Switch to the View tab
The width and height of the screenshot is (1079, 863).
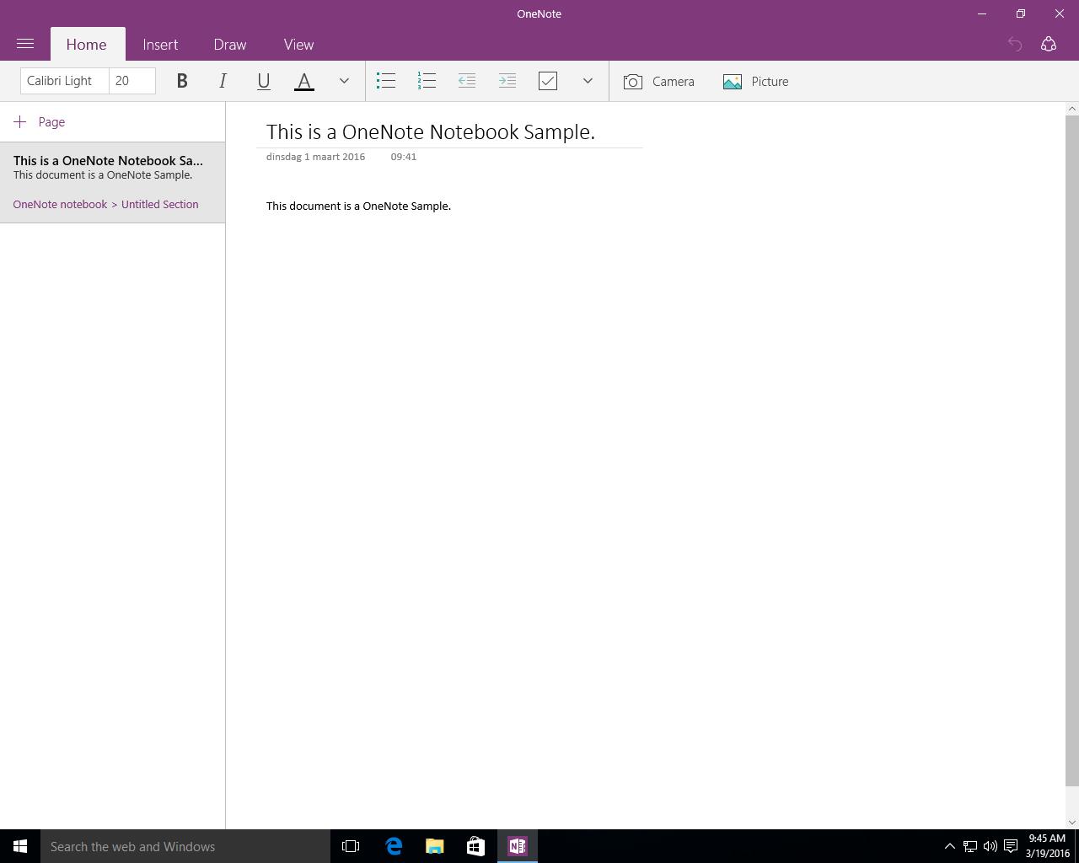[298, 44]
